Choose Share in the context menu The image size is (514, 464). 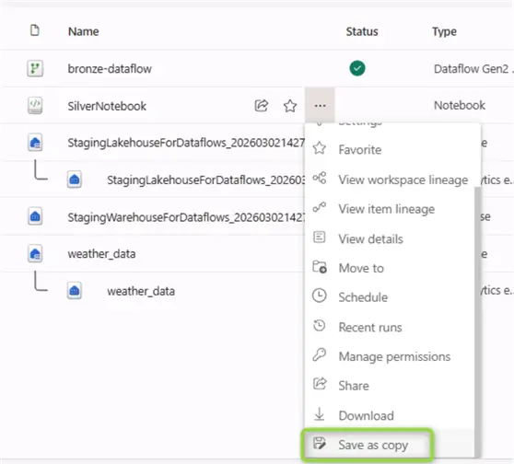(x=390, y=386)
